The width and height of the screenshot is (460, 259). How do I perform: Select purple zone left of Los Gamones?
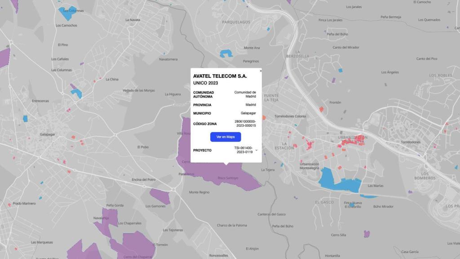pyautogui.click(x=159, y=196)
